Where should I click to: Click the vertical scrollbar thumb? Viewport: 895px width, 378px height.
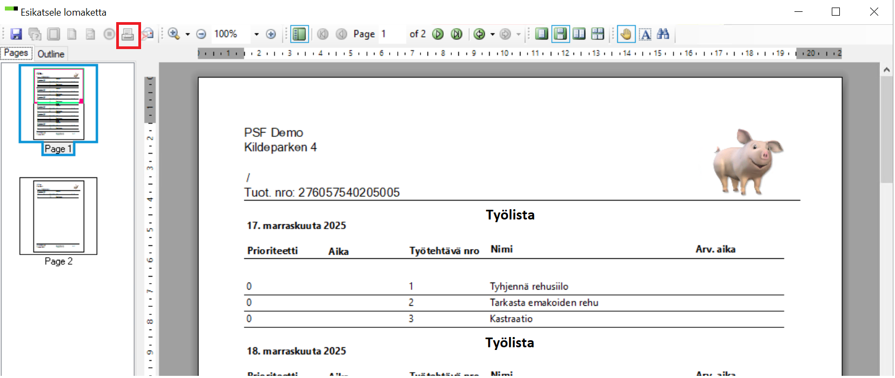(886, 129)
